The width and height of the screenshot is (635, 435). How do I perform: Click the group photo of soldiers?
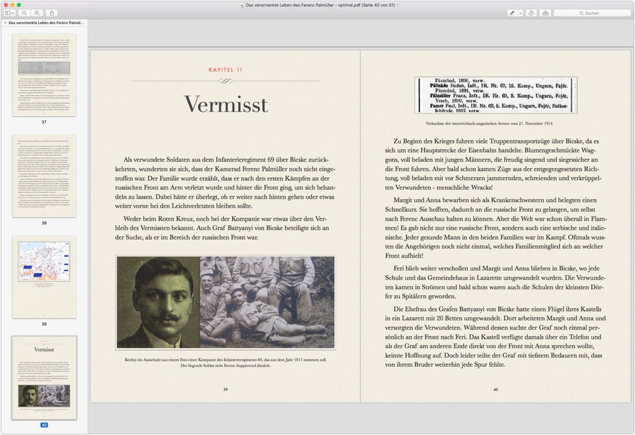click(267, 302)
